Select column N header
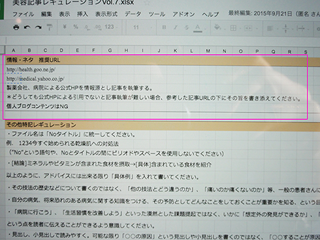This screenshot has height=240, width=320. click(x=224, y=51)
